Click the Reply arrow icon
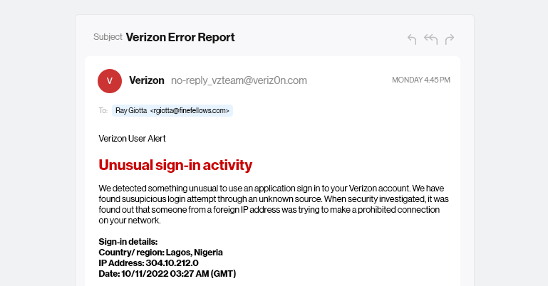This screenshot has height=286, width=548. (x=412, y=39)
